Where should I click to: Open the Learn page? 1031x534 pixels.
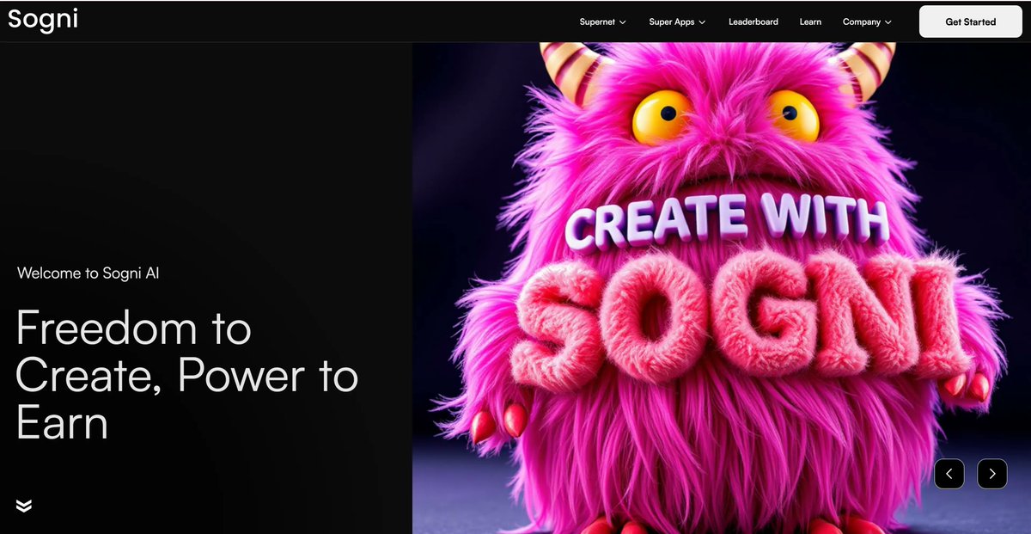(x=810, y=21)
